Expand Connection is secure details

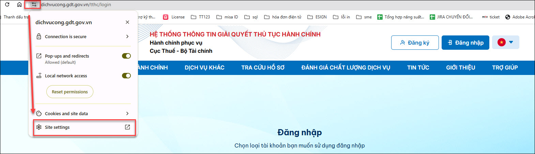[x=83, y=36]
